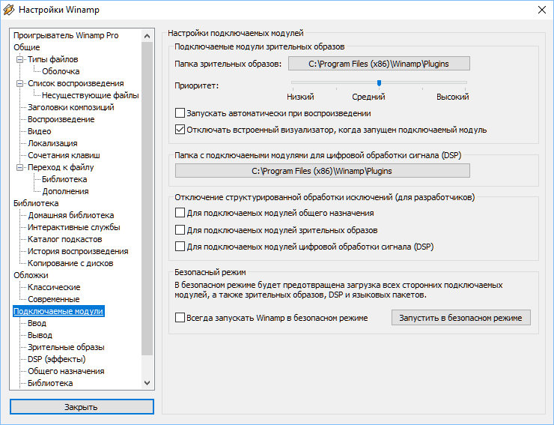Select "Каталог подкастов" in the library section

(64, 239)
